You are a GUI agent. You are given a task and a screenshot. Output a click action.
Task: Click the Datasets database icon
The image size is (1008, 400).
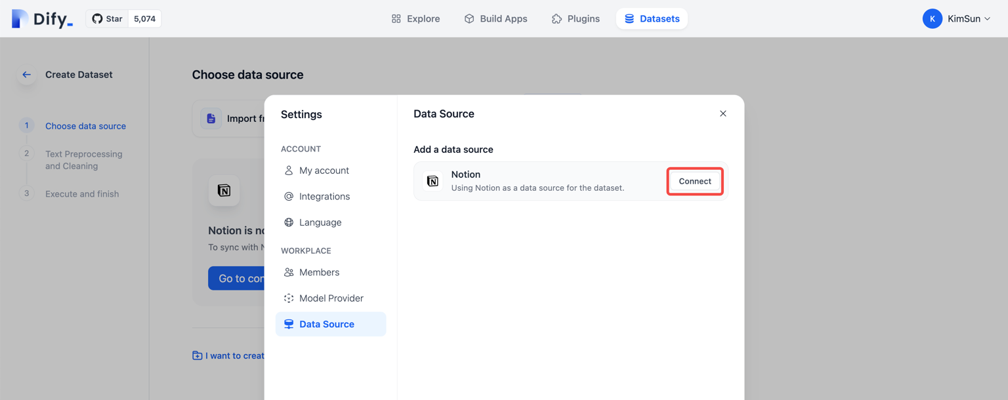(629, 19)
